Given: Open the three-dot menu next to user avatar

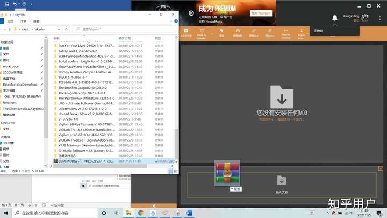Looking at the screenshot, I should (380, 18).
